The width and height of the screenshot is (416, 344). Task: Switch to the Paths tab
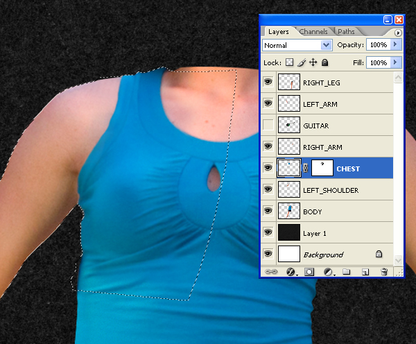346,32
